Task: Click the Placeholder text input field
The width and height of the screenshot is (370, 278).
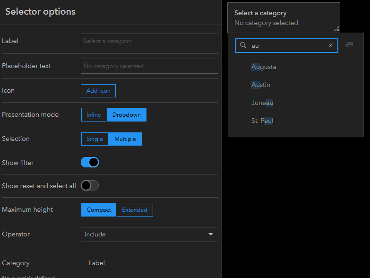Action: 149,66
